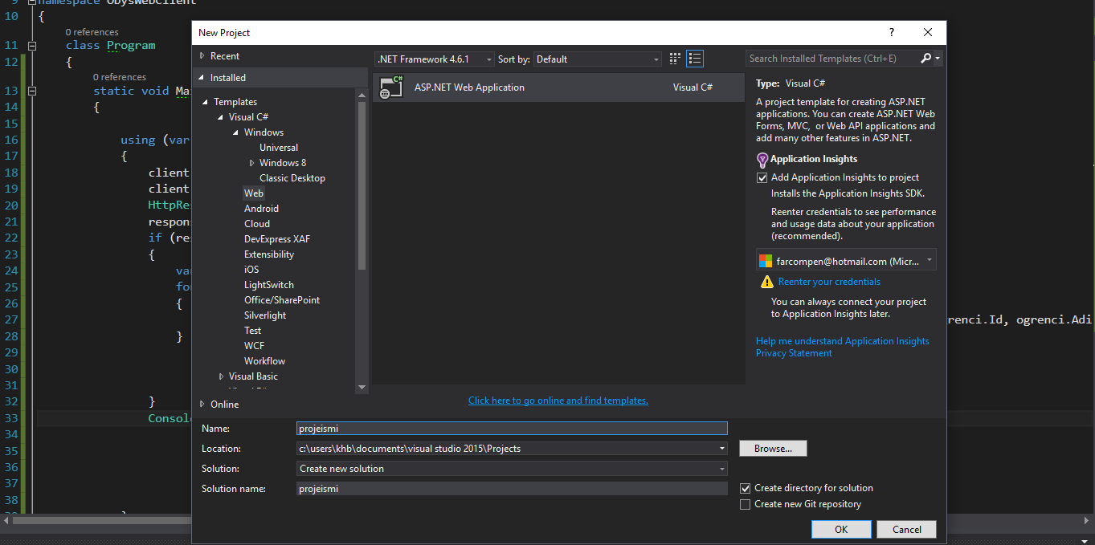Select the Workflow template category
Image resolution: width=1095 pixels, height=545 pixels.
click(264, 361)
